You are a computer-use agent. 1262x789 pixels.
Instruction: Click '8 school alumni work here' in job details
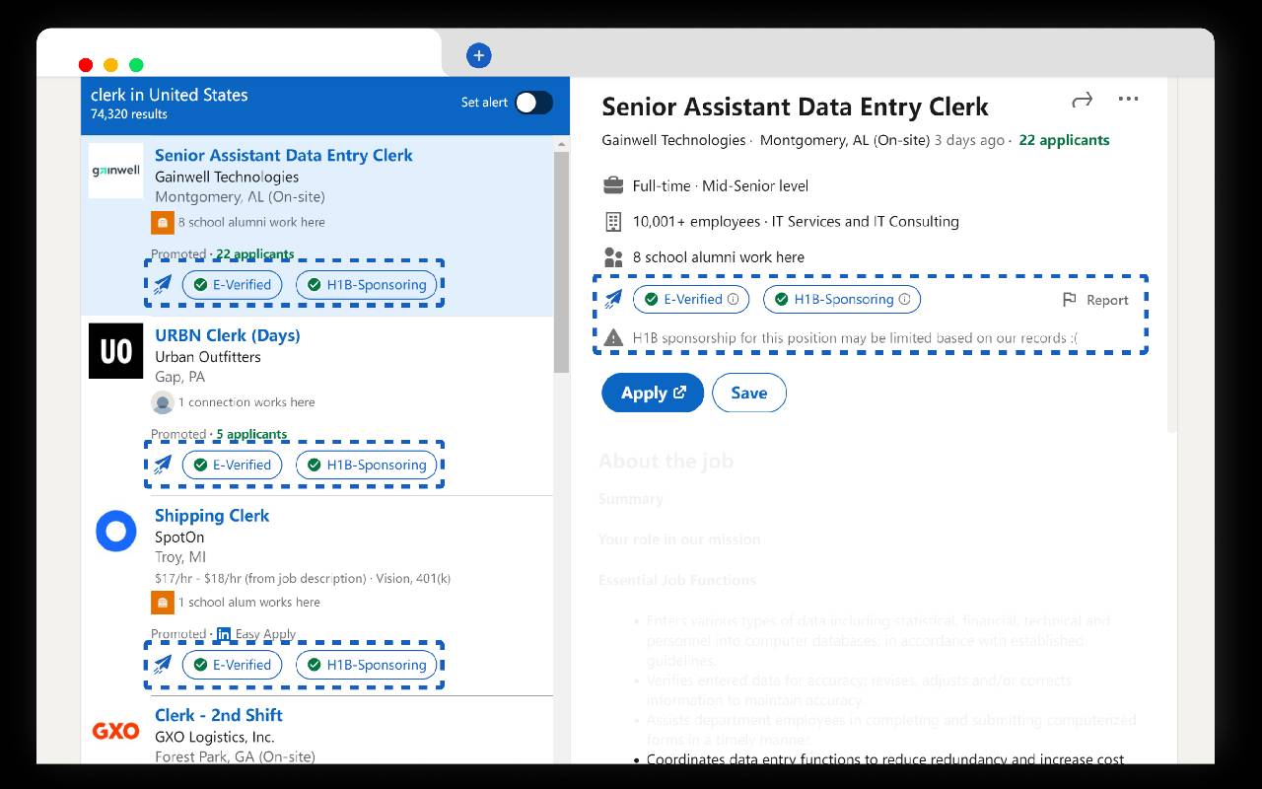point(719,257)
